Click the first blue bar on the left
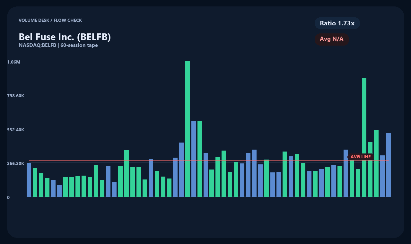 click(29, 180)
